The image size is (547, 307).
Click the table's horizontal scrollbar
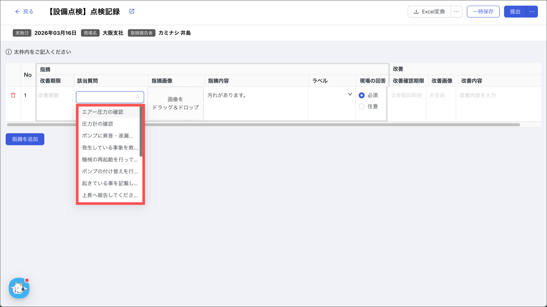[267, 125]
